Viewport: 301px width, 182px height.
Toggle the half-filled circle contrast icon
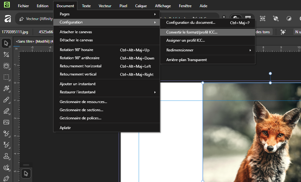289,18
